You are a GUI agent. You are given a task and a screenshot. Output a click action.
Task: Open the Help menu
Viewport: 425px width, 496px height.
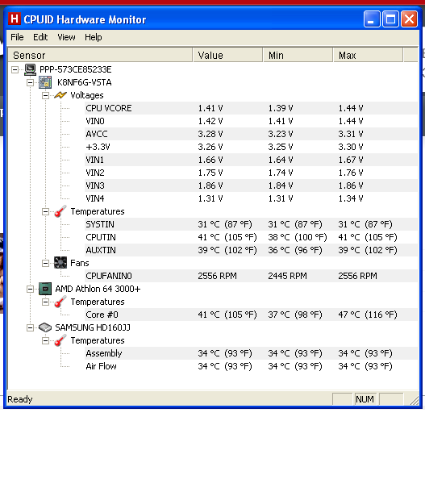point(94,37)
